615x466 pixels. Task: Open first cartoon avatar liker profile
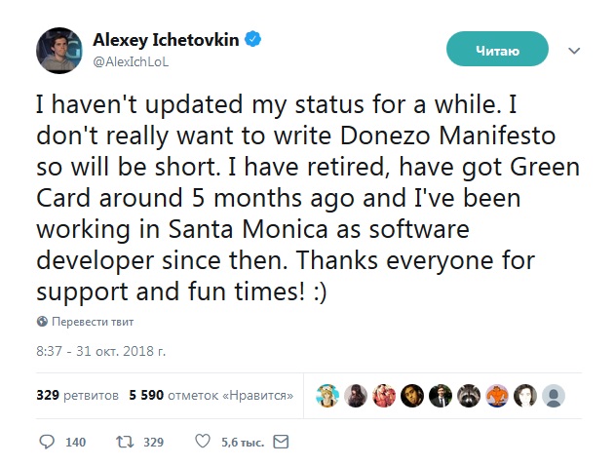(x=327, y=396)
